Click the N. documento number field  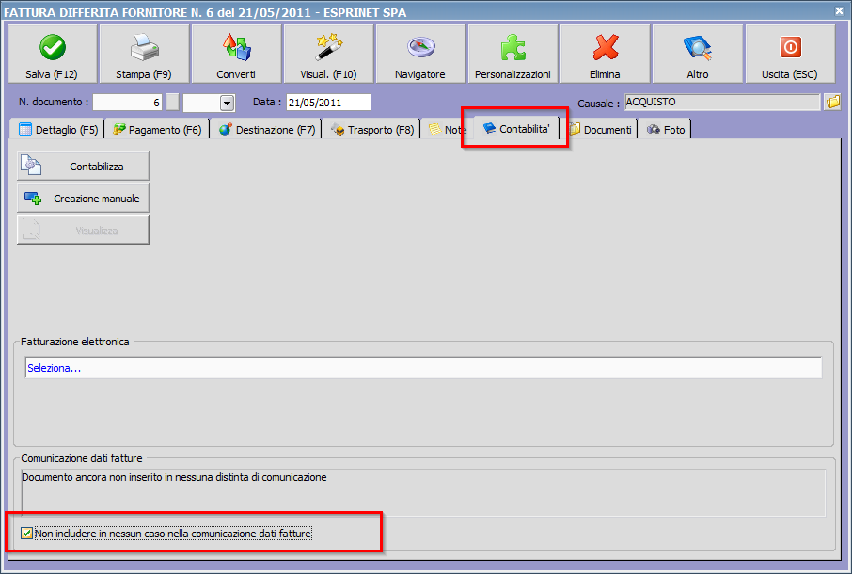pos(128,103)
